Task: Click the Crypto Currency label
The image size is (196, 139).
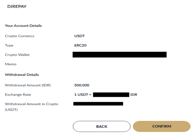Action: tap(20, 36)
